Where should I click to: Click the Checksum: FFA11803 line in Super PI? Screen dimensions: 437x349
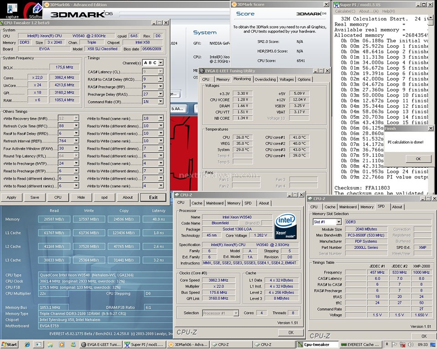(362, 188)
